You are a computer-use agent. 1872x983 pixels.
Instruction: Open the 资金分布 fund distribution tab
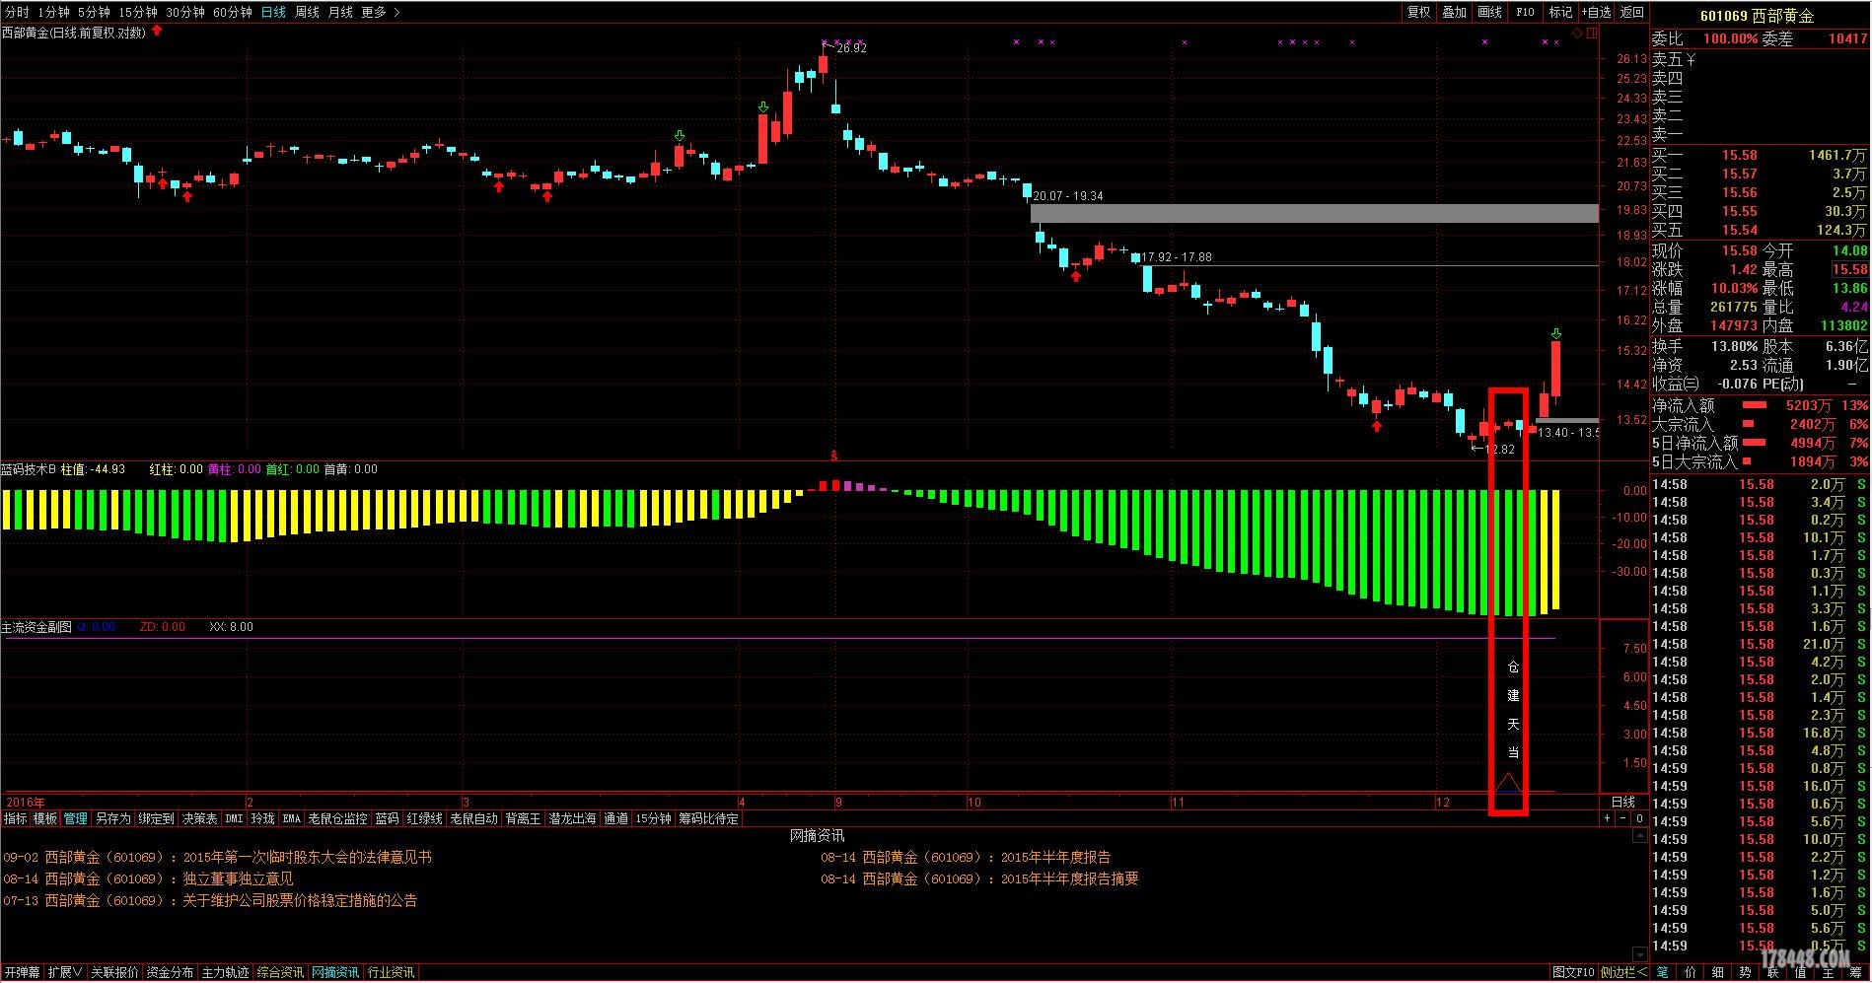[170, 972]
